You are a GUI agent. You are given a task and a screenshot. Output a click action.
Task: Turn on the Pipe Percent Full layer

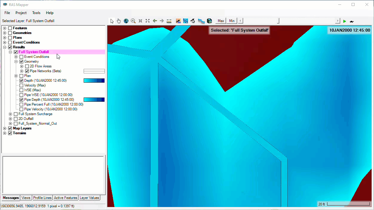click(x=22, y=104)
